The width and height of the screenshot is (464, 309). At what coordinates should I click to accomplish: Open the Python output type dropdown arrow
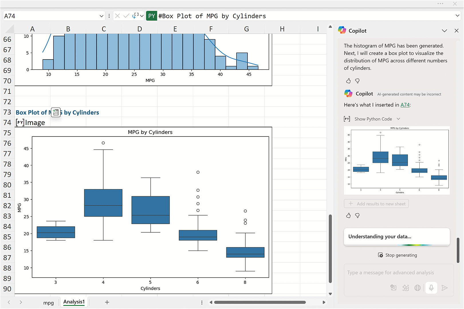point(142,16)
